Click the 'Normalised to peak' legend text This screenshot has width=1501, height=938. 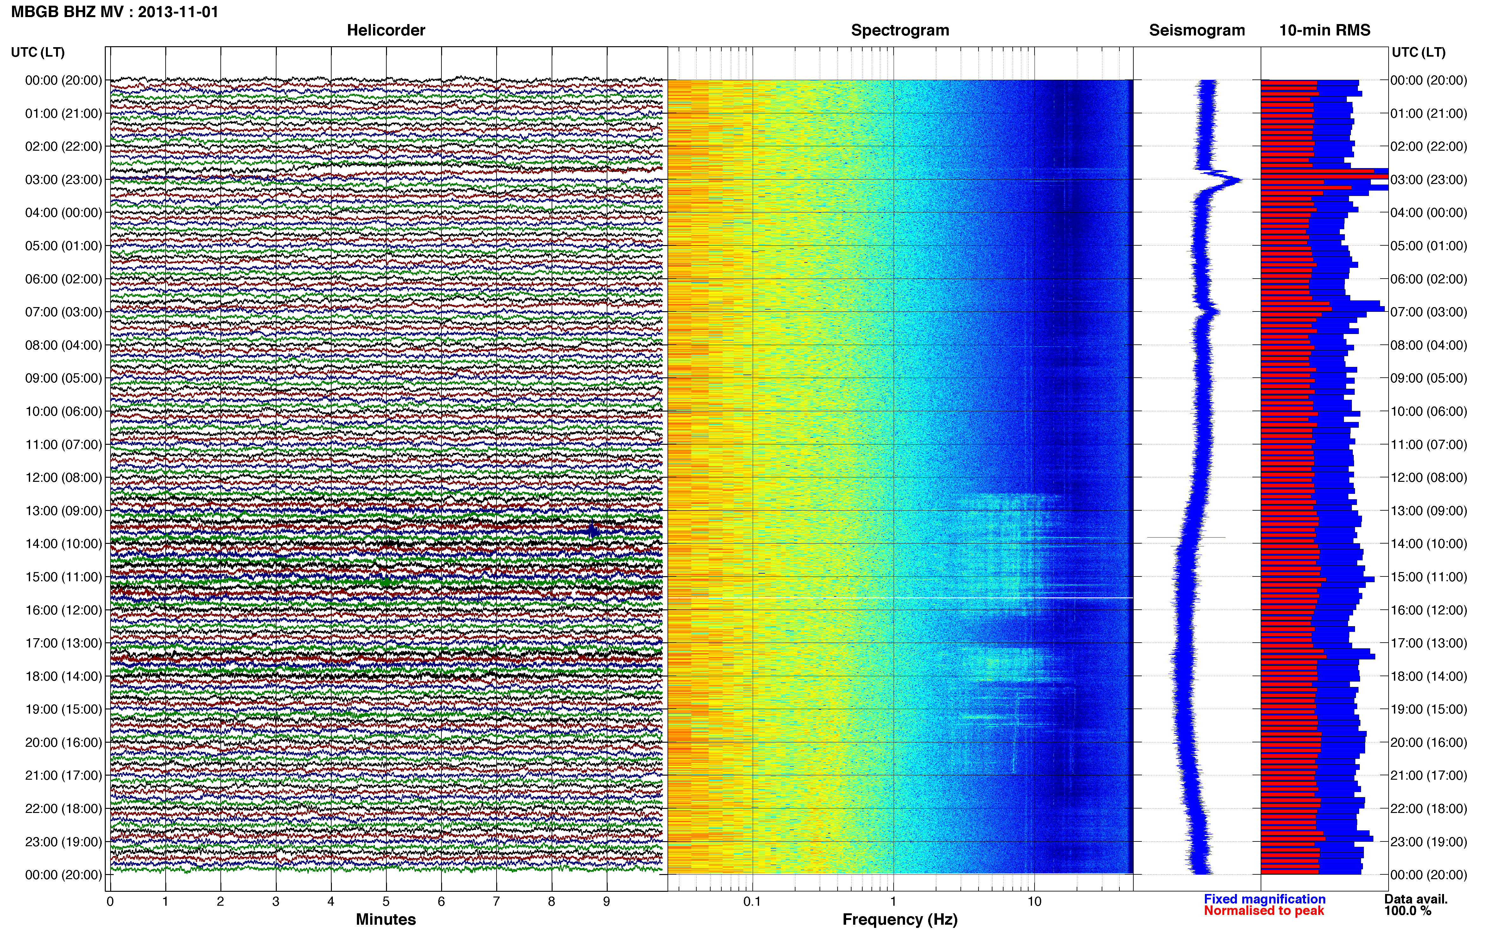[1264, 911]
